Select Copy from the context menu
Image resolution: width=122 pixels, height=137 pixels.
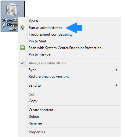click(x=33, y=101)
